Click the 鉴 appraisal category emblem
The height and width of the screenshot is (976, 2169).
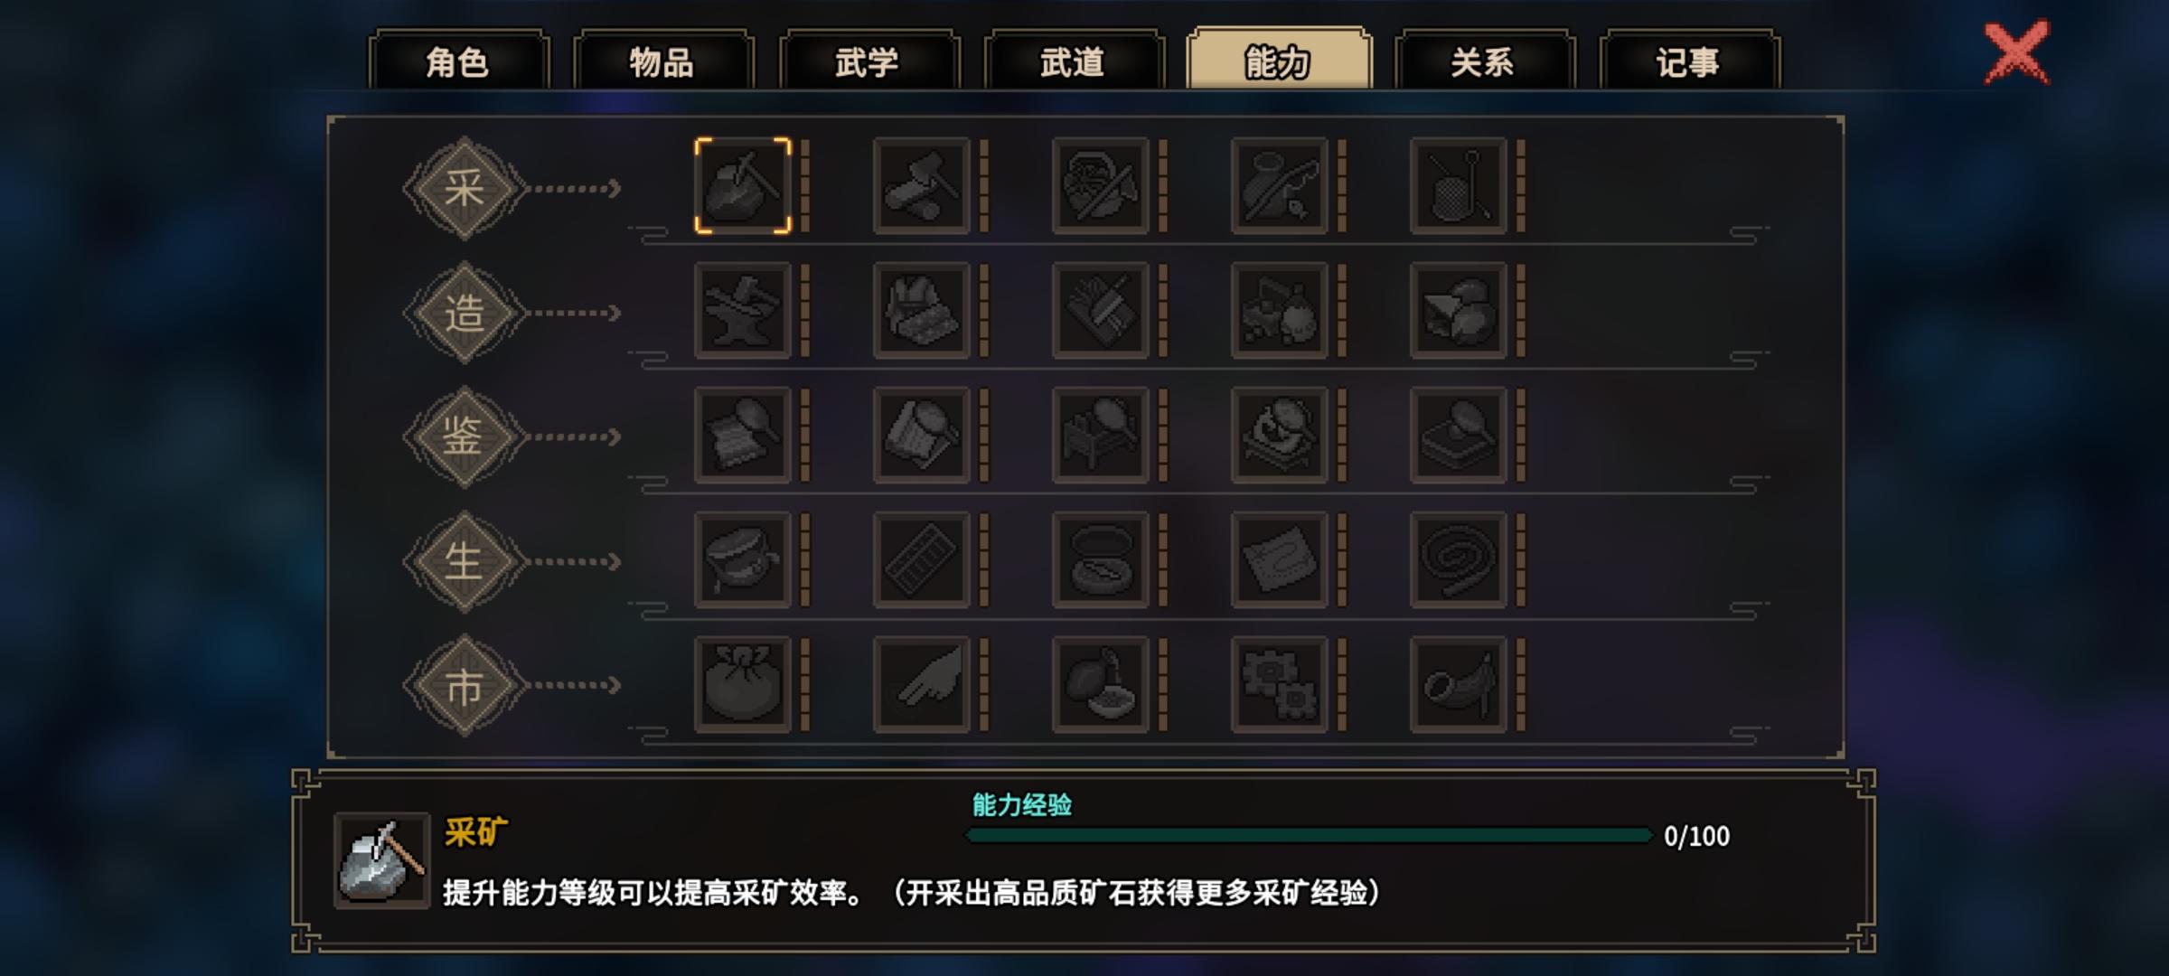coord(465,437)
